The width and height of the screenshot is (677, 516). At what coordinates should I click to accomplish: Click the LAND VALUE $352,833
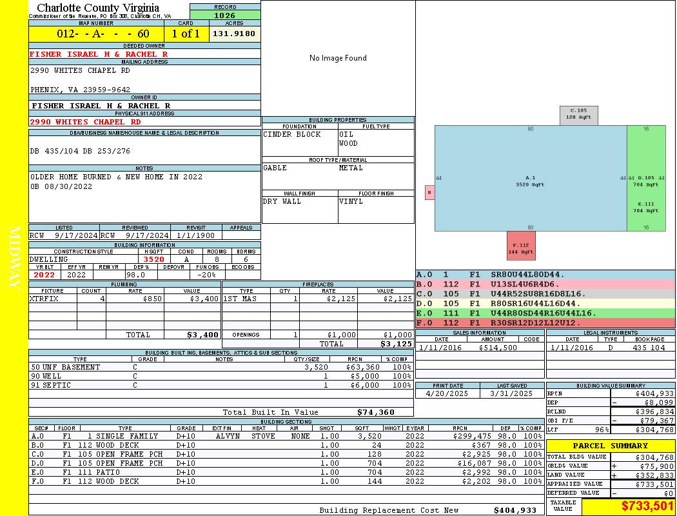[654, 475]
